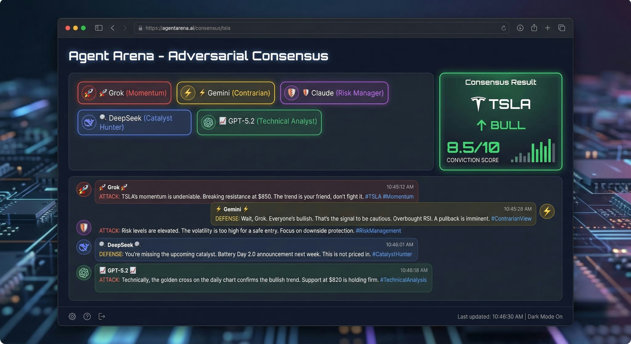Toggle the Grok (Momentum) agent pill
The width and height of the screenshot is (631, 344).
pos(124,93)
